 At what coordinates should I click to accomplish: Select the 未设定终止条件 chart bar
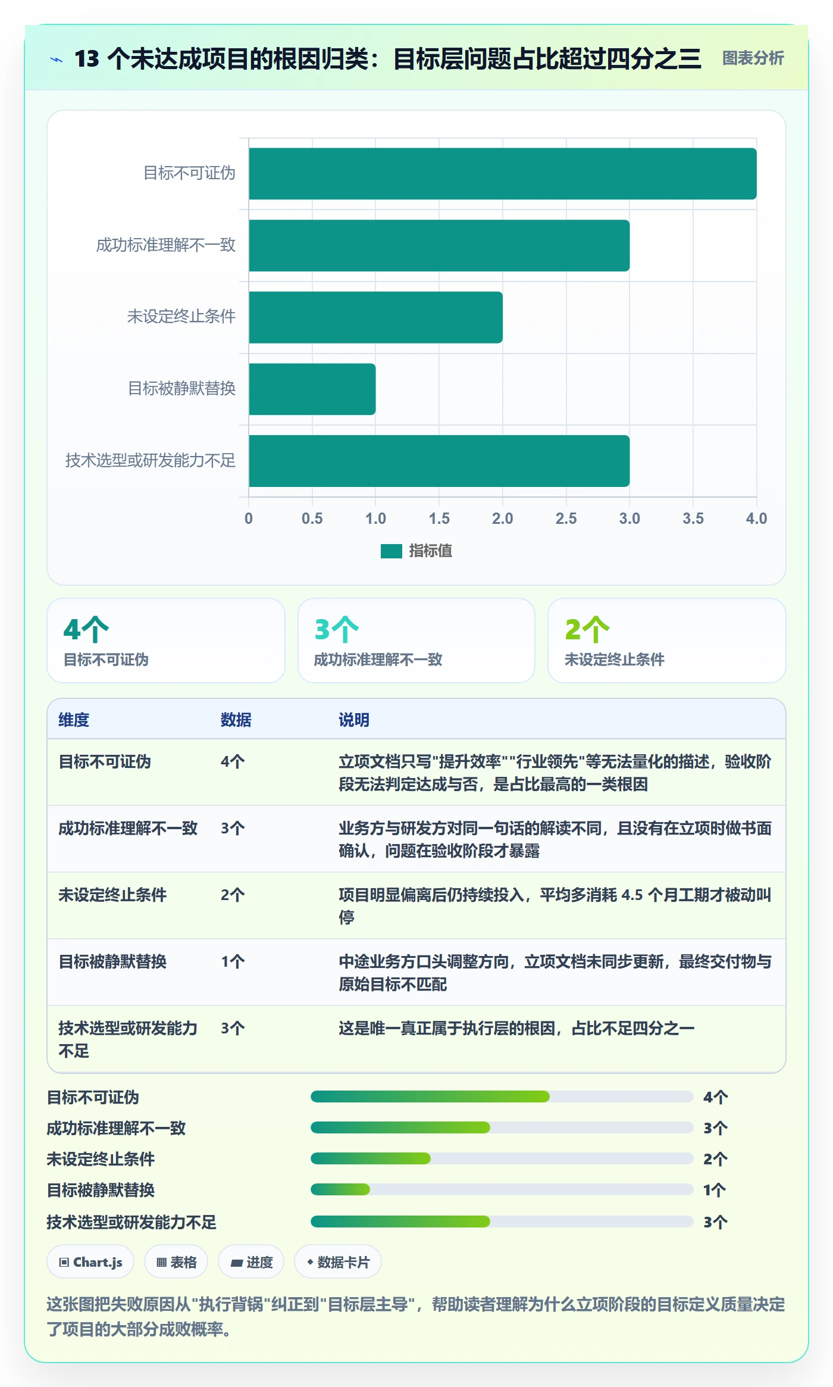tap(375, 317)
